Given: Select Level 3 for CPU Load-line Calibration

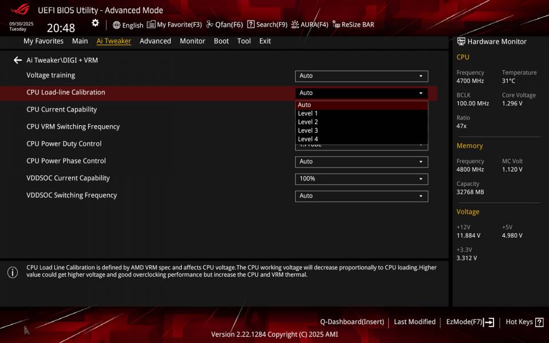Looking at the screenshot, I should coord(307,130).
